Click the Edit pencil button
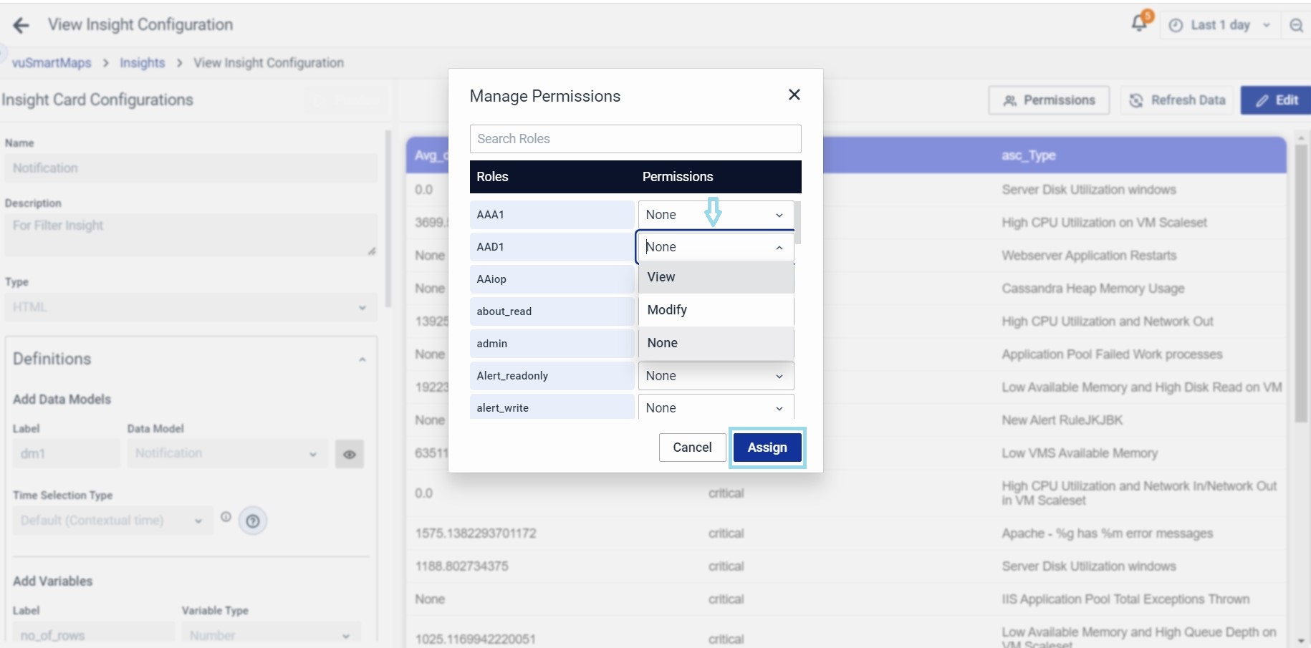 click(x=1277, y=100)
